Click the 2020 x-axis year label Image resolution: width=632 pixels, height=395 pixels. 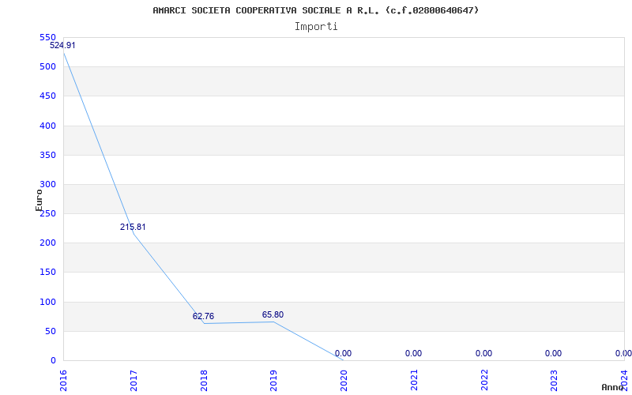point(344,381)
